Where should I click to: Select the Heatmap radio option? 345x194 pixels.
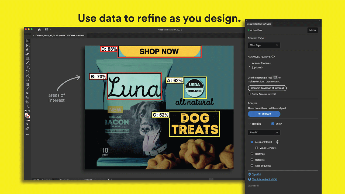(x=252, y=154)
